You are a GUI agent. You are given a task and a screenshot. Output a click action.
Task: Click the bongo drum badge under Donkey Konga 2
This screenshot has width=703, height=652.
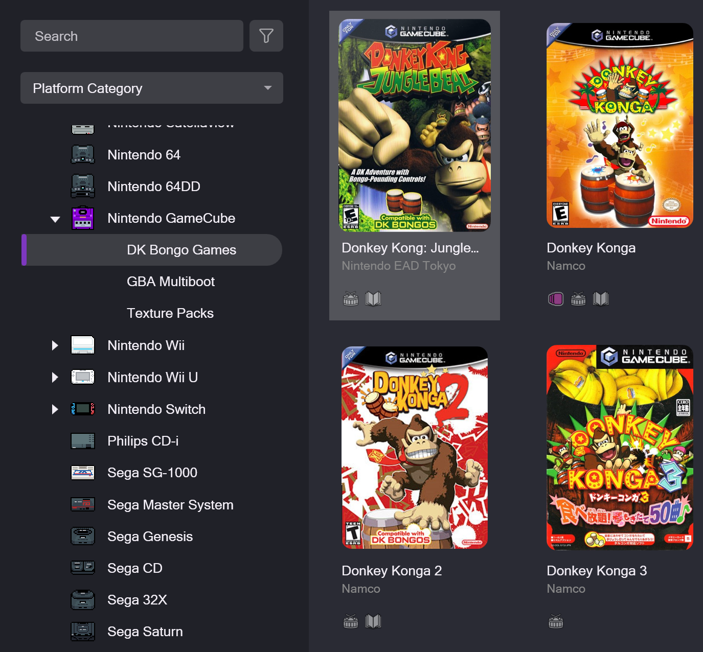(x=351, y=621)
